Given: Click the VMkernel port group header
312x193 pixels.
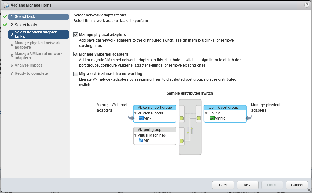Looking at the screenshot, I should [155, 108].
